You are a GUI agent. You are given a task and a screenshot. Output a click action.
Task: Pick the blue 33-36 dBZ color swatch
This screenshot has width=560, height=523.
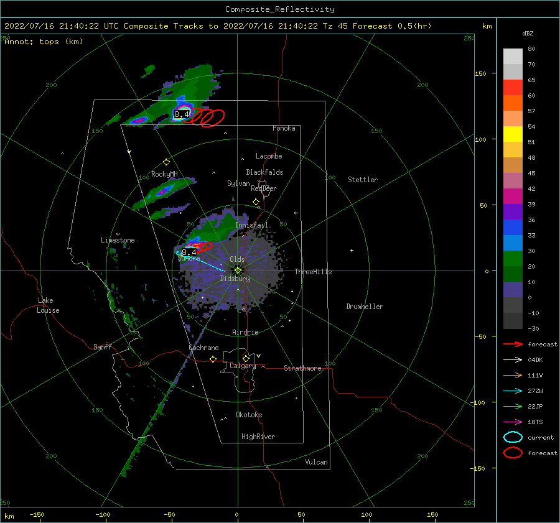click(513, 228)
